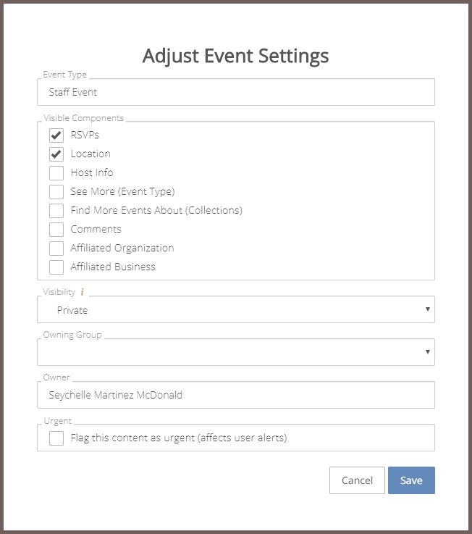472x534 pixels.
Task: Enable the Comments component checkbox
Action: pyautogui.click(x=56, y=230)
